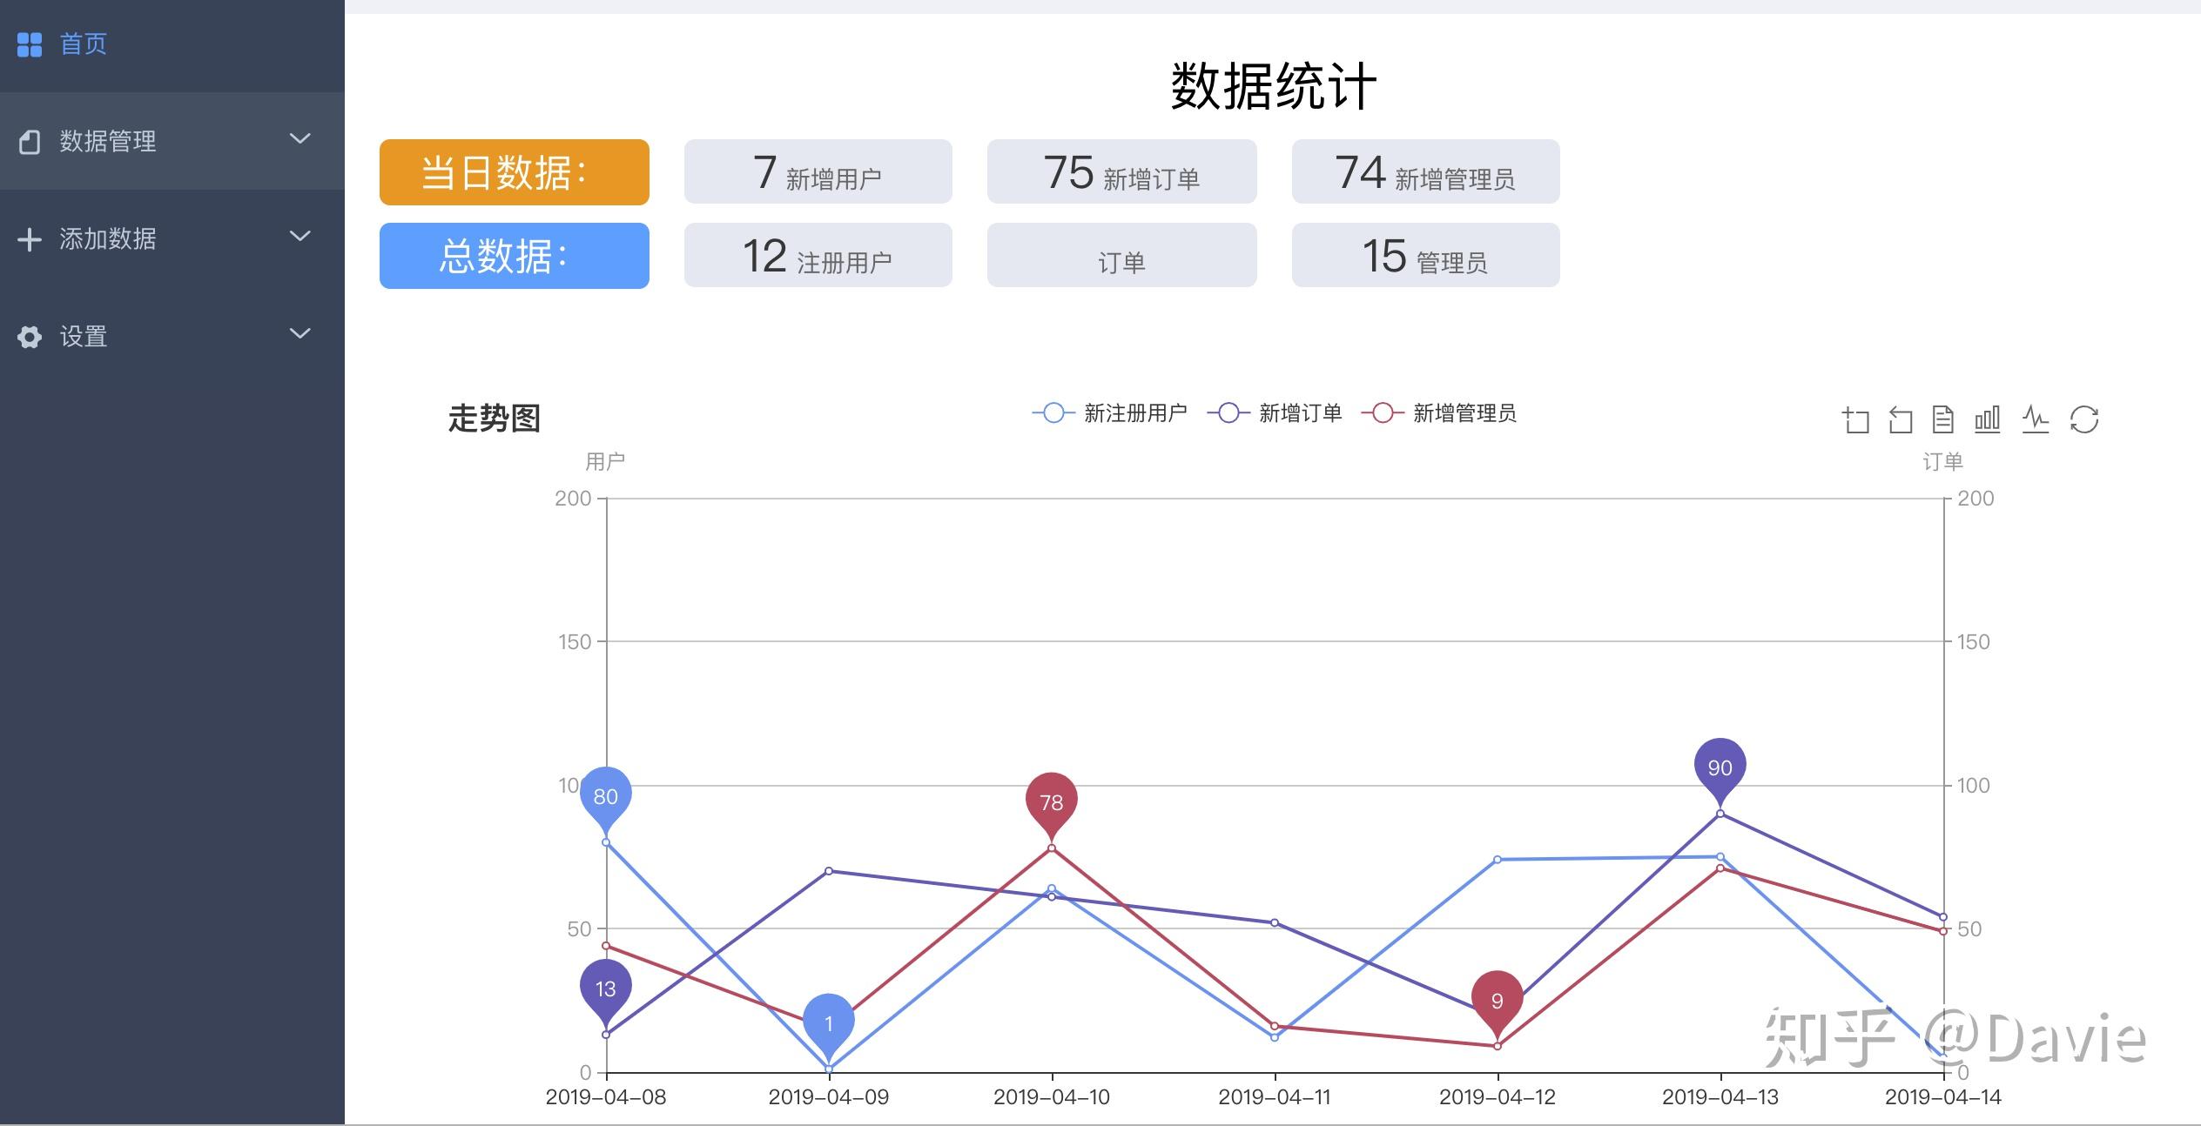Image resolution: width=2201 pixels, height=1126 pixels.
Task: Toggle 新增订单 series in chart legend
Action: click(x=1275, y=413)
